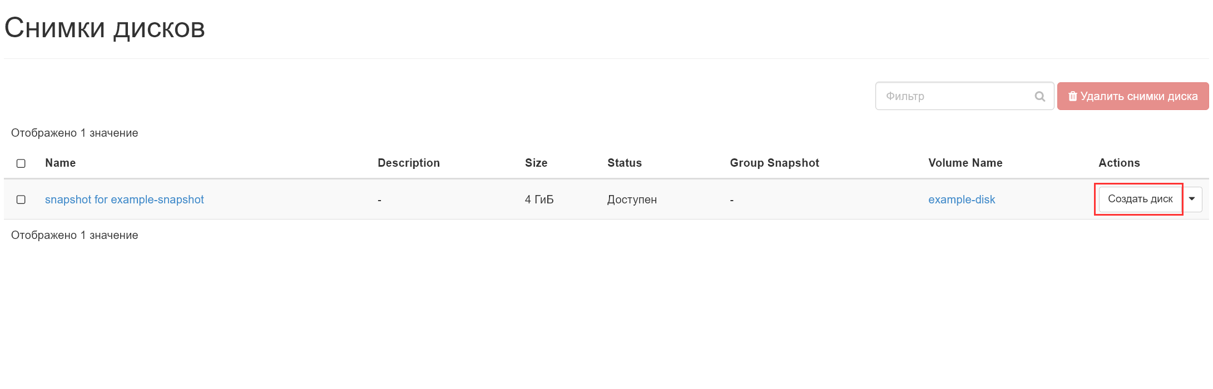Viewport: 1213px width, 389px height.
Task: Click the Group Snapshot column header
Action: coord(774,163)
